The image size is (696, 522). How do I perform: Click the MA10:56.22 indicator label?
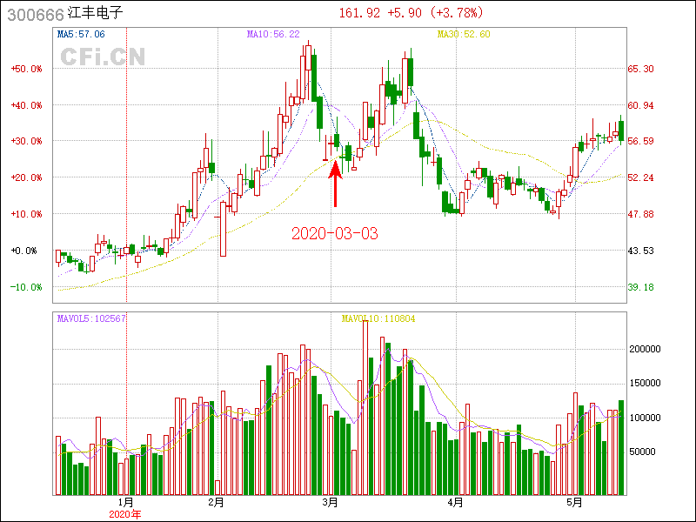pyautogui.click(x=273, y=34)
